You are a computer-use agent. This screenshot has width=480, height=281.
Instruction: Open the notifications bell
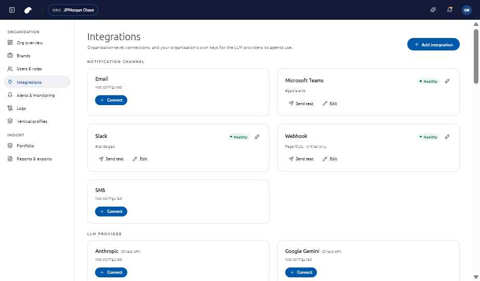point(449,10)
